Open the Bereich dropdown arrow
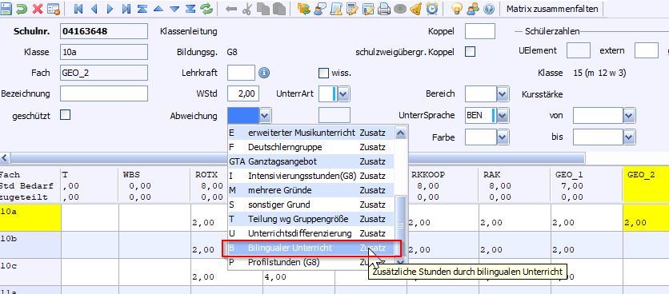Image resolution: width=669 pixels, height=294 pixels. point(503,93)
